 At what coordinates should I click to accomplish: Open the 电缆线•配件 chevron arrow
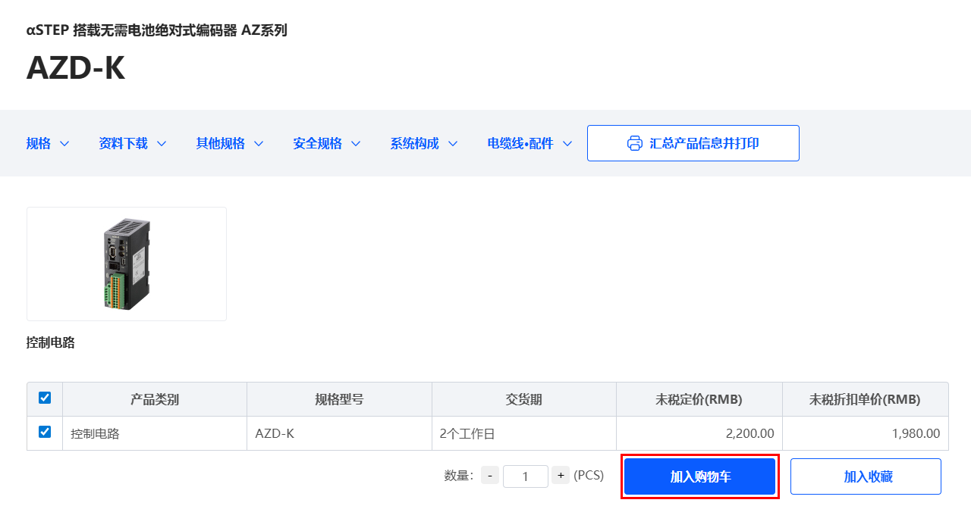(x=567, y=144)
